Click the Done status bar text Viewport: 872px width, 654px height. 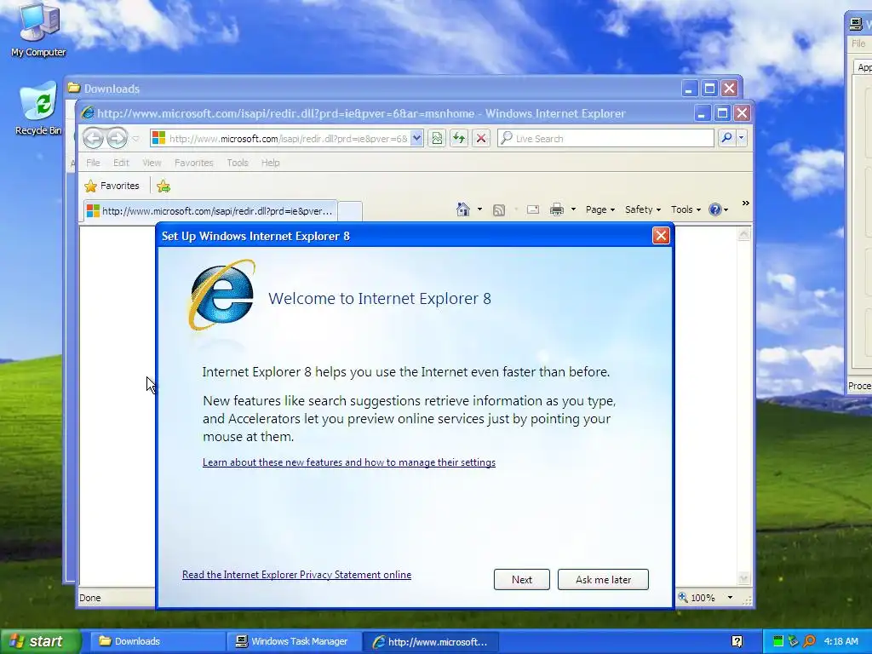point(90,598)
